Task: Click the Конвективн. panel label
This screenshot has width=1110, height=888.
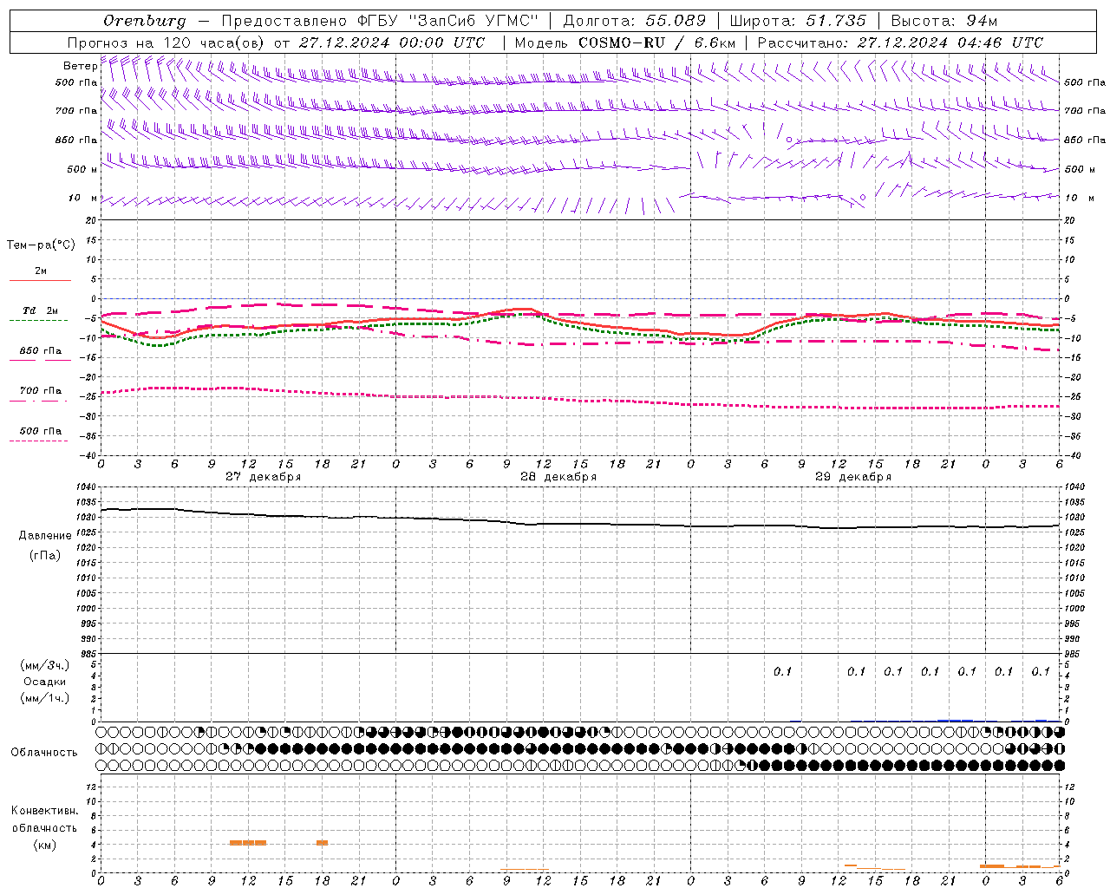Action: pyautogui.click(x=44, y=811)
